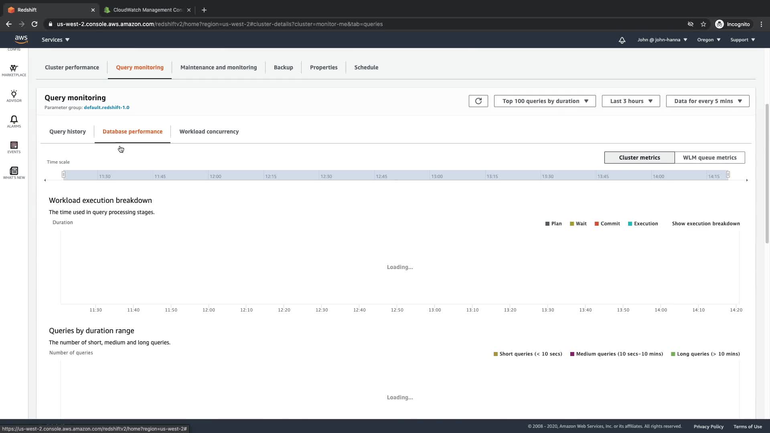Viewport: 770px width, 433px height.
Task: Click the time scale right arrow
Action: pyautogui.click(x=747, y=180)
